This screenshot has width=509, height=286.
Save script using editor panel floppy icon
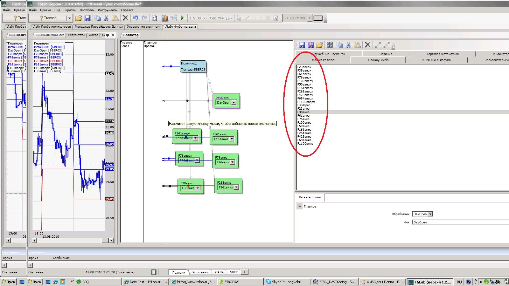click(302, 45)
